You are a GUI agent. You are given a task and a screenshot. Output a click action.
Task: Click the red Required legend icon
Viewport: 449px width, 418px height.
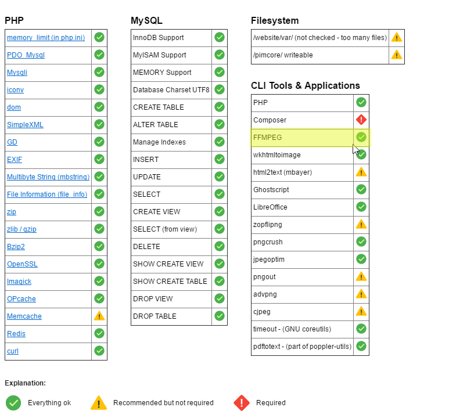click(x=242, y=402)
